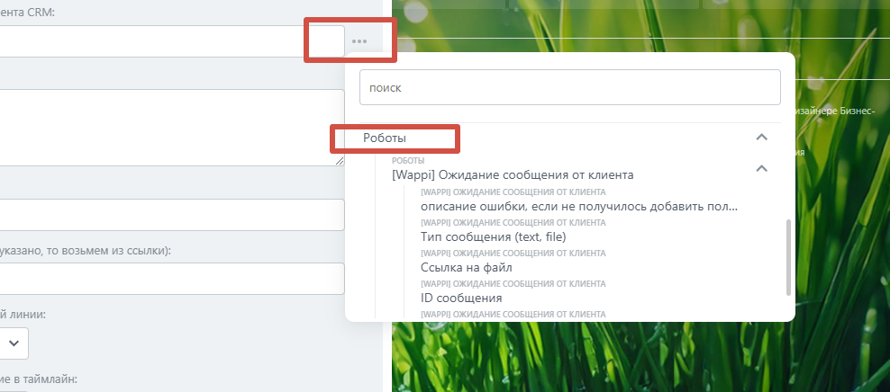Click inside the large multiline text area
This screenshot has width=890, height=392.
tap(172, 128)
